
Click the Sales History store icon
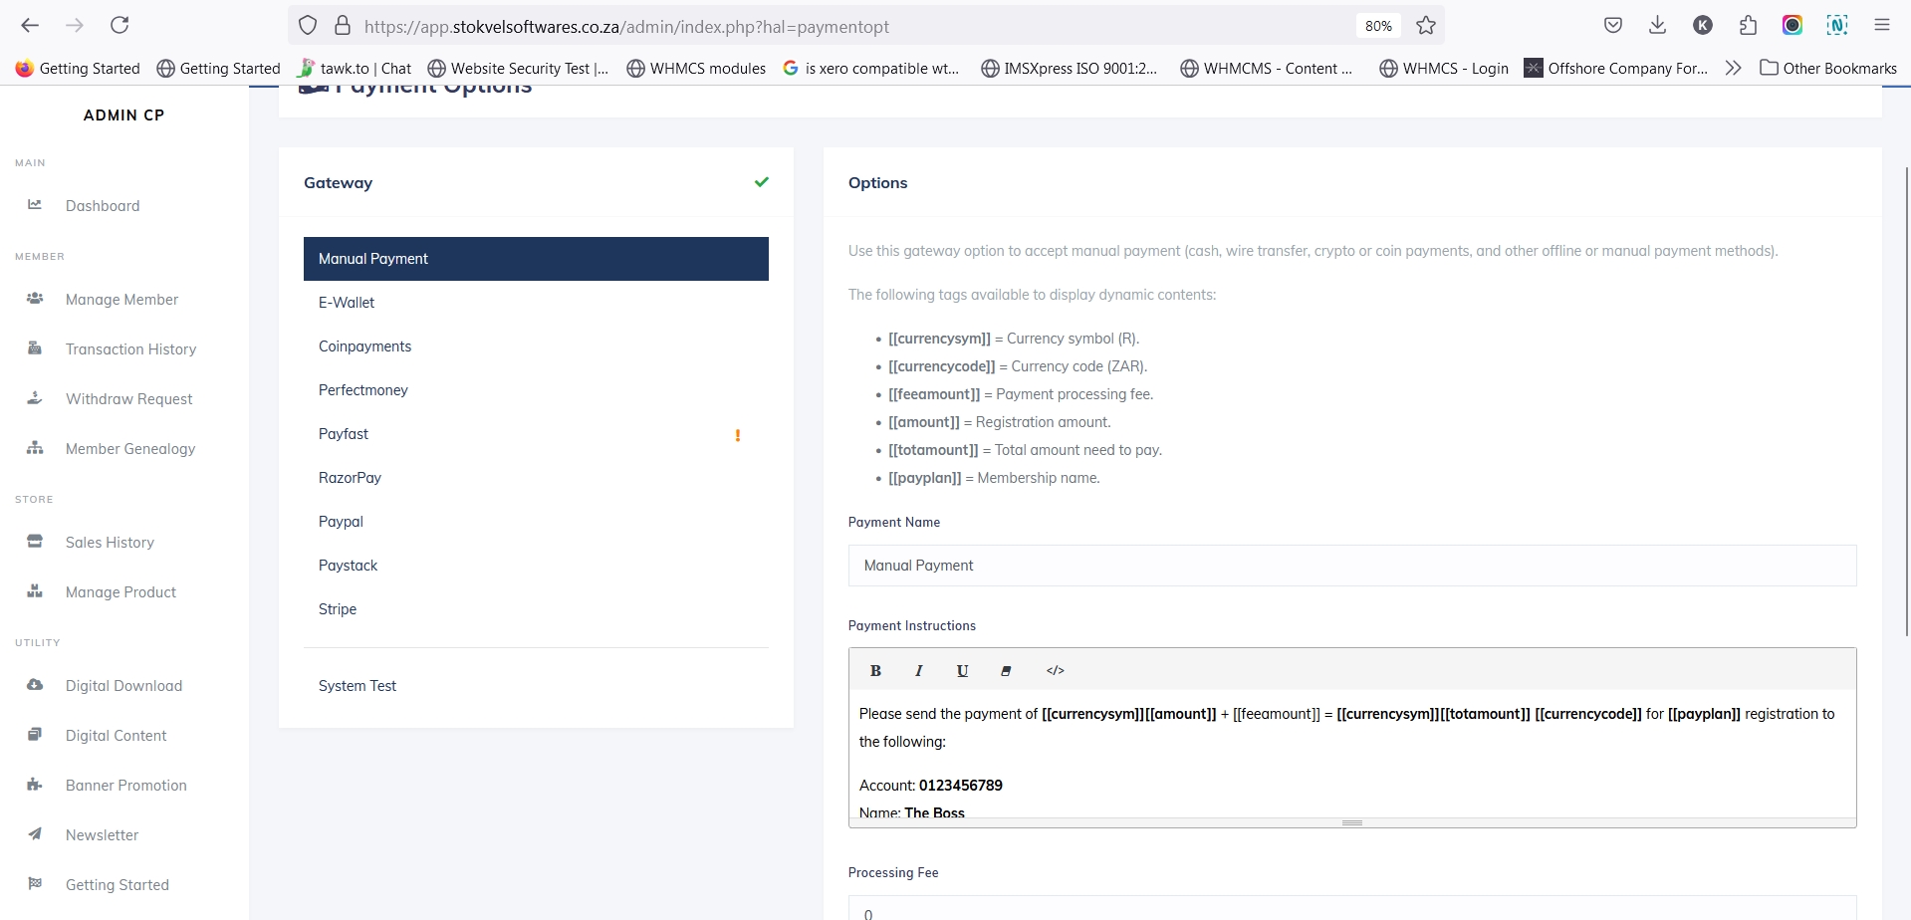[35, 541]
